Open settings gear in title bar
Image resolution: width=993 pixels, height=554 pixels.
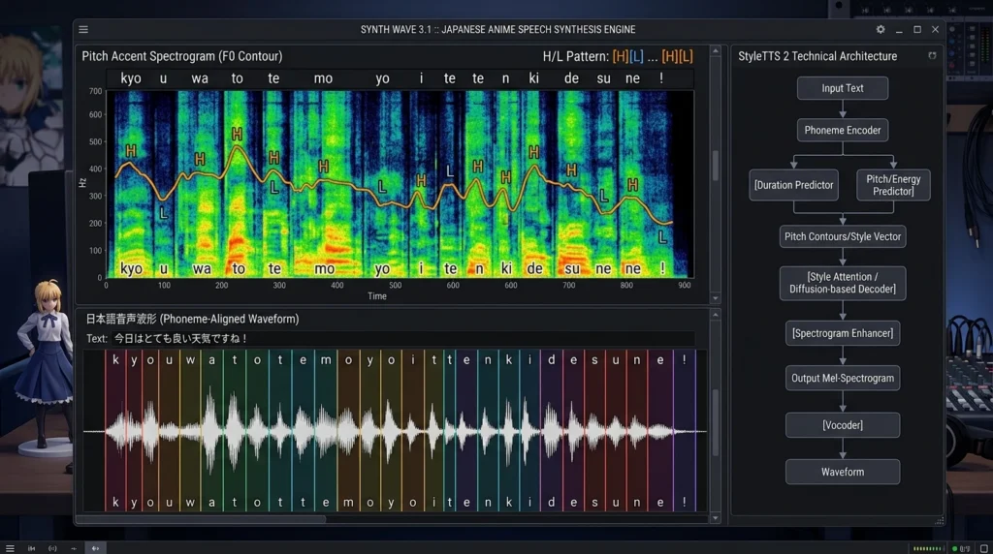tap(881, 29)
